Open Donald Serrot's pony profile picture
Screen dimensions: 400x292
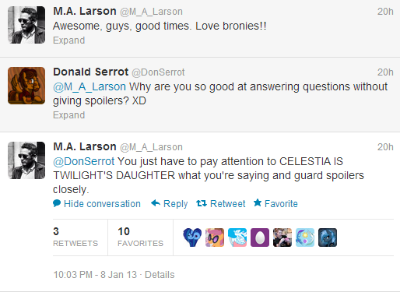[26, 86]
